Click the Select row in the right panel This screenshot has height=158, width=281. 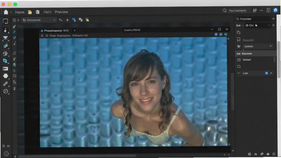(254, 60)
